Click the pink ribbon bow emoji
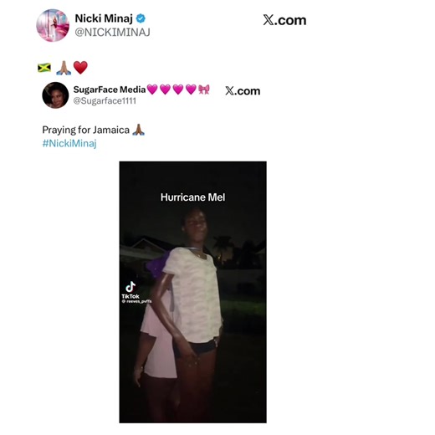 pyautogui.click(x=204, y=90)
